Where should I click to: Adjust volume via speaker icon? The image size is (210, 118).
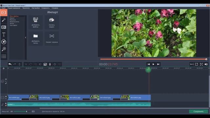point(206,64)
